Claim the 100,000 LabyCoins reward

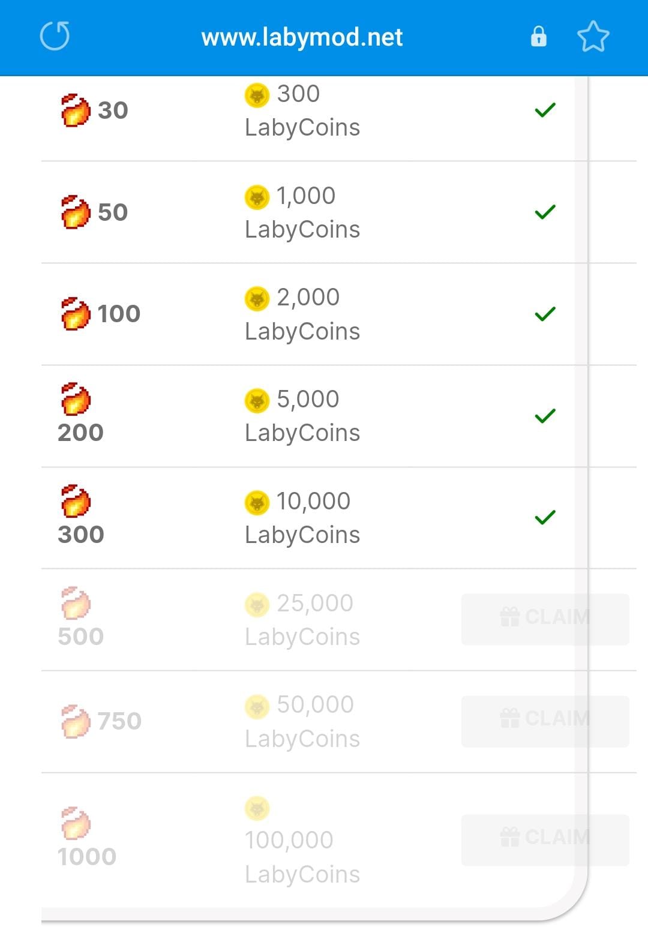coord(545,839)
